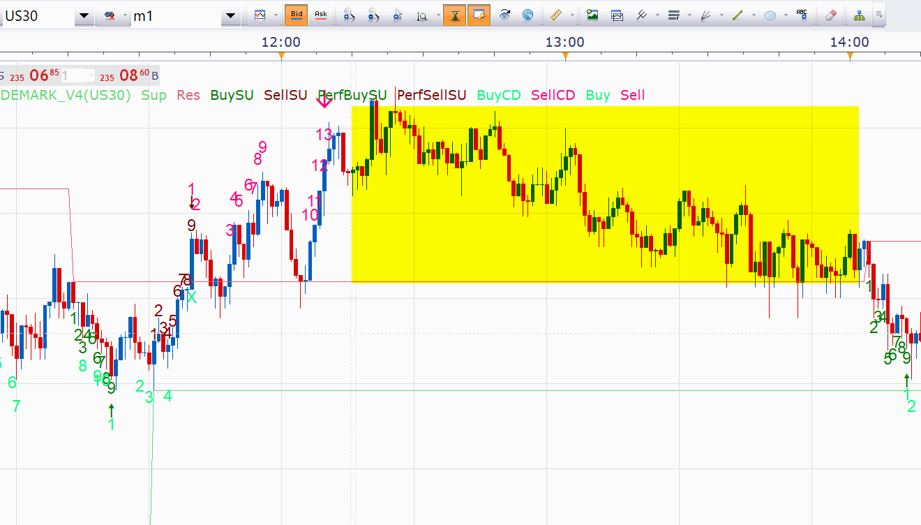Click the yellow highlighted rectangle on chart
Viewport: 921px width, 525px height.
pyautogui.click(x=604, y=194)
